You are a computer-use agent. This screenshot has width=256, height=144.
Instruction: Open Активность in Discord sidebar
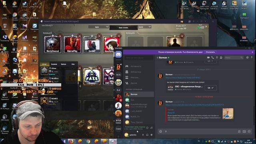coord(139,66)
